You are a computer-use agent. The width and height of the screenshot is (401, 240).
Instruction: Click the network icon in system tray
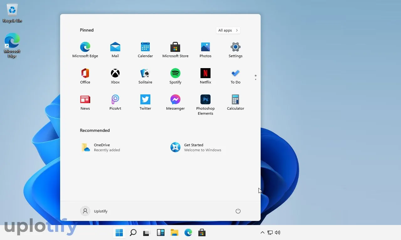point(270,232)
